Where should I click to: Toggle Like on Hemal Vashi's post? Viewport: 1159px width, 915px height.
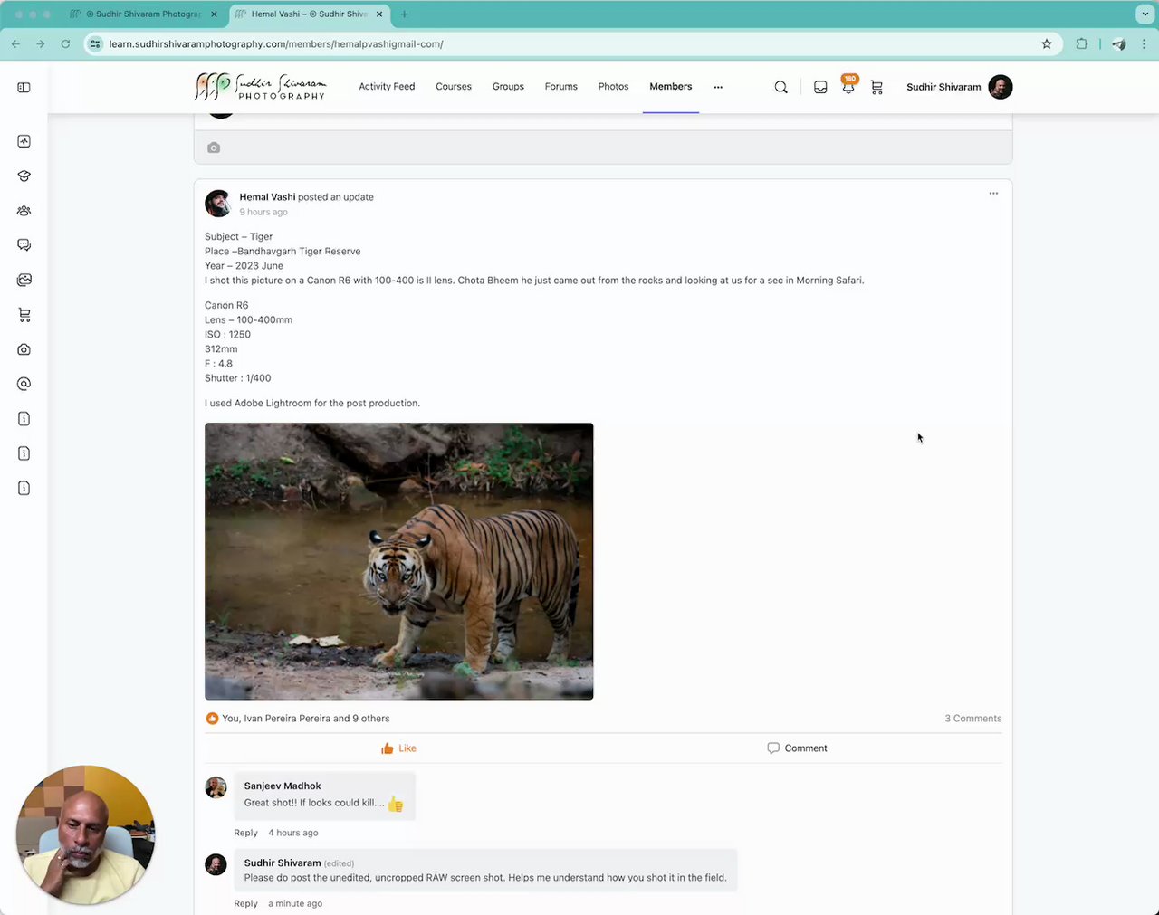click(x=398, y=748)
